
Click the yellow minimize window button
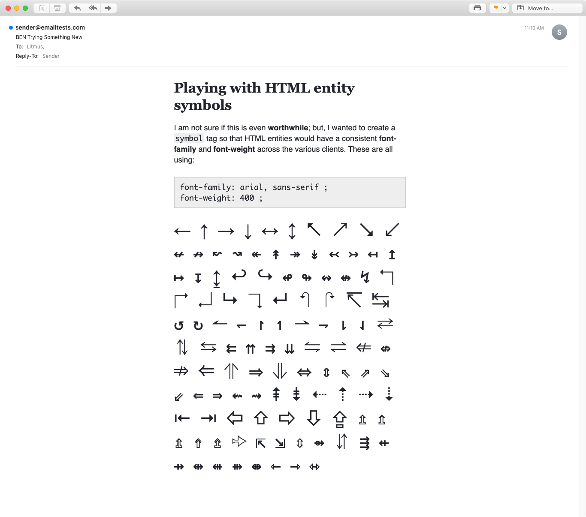pyautogui.click(x=17, y=8)
